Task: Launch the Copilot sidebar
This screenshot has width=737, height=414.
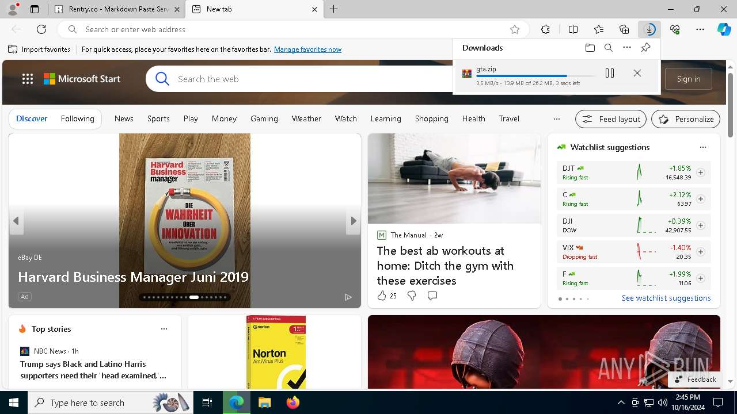Action: coord(724,29)
